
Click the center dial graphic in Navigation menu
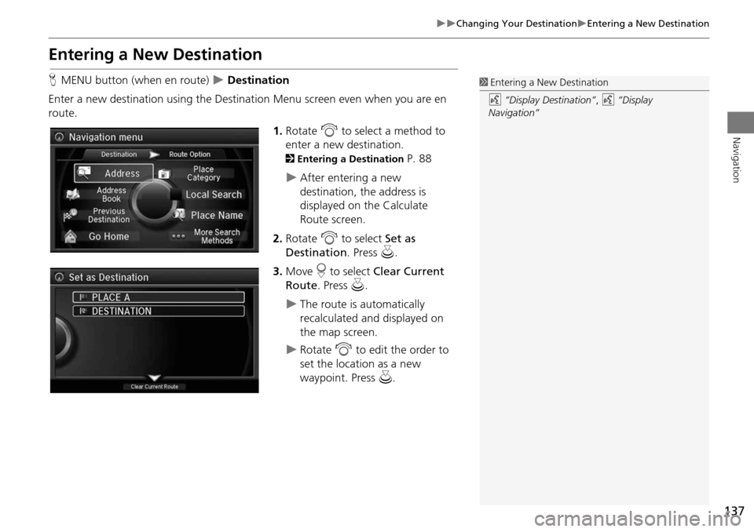point(153,202)
